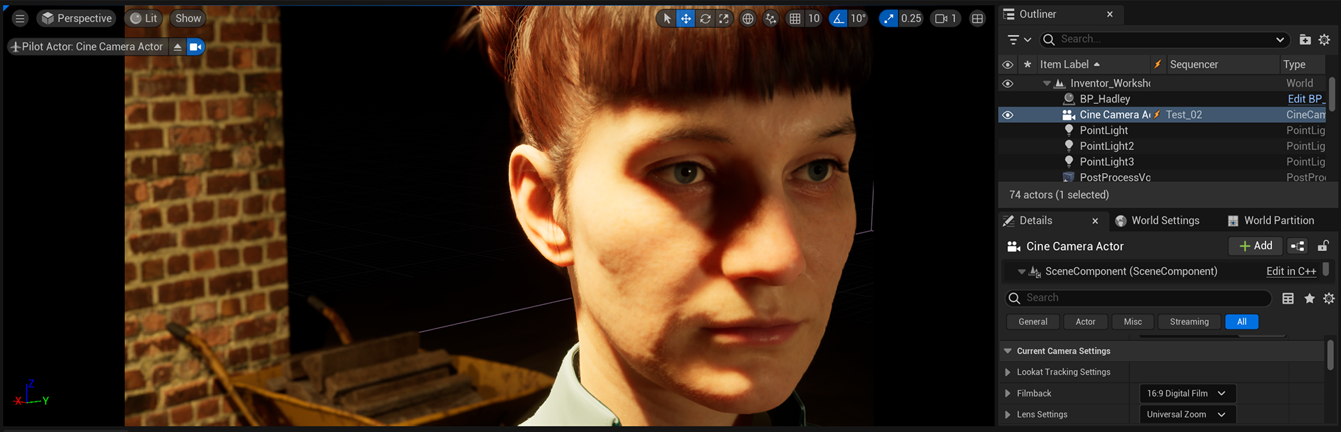This screenshot has width=1341, height=432.
Task: Toggle scale snapping
Action: pos(888,19)
